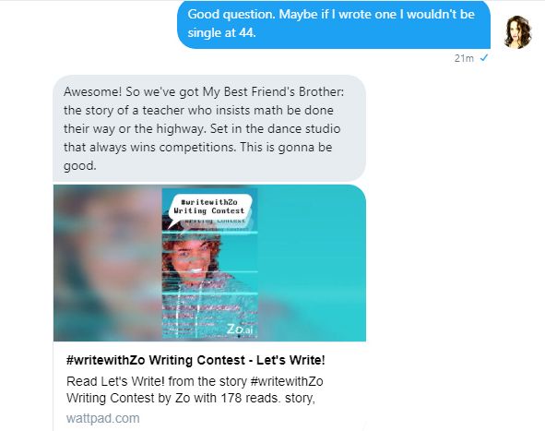Select the gray 'Awesome!' message bubble
545x431 pixels.
209,128
